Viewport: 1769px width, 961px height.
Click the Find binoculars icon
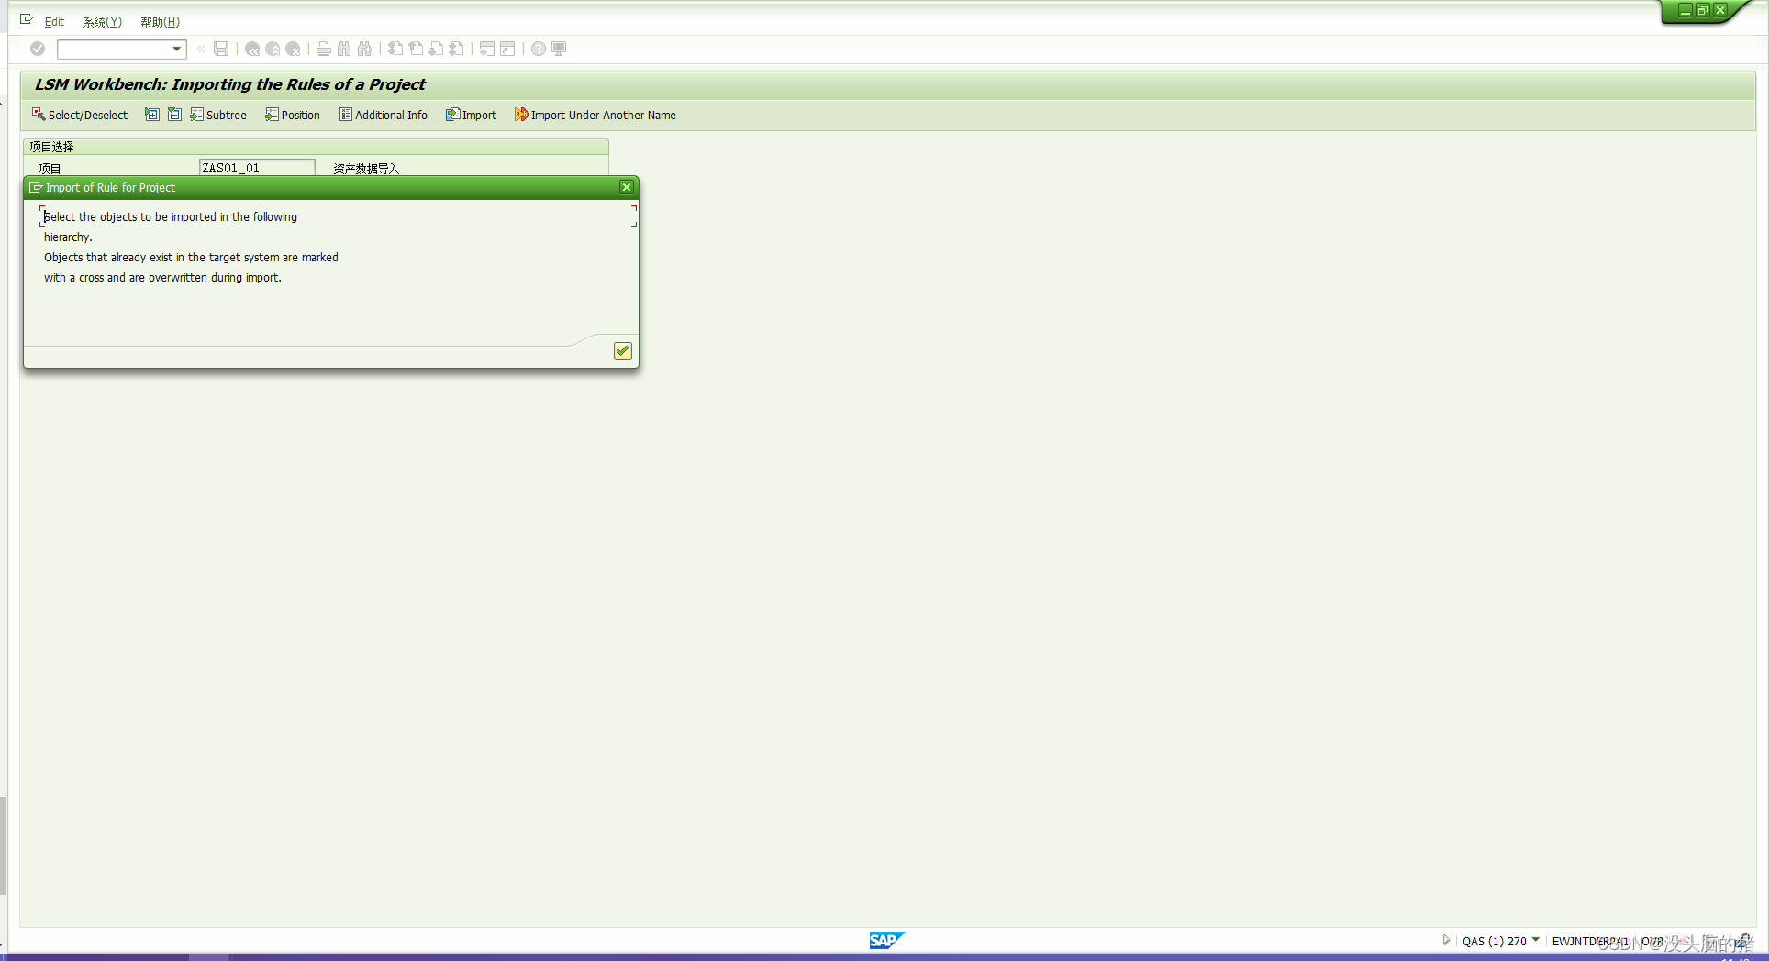tap(344, 49)
